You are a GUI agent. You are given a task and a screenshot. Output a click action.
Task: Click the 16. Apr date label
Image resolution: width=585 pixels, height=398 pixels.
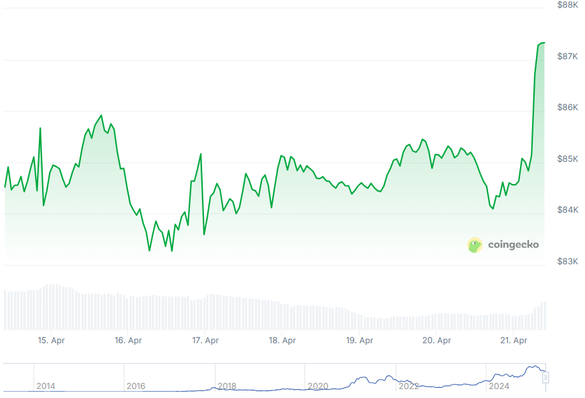[x=128, y=341]
